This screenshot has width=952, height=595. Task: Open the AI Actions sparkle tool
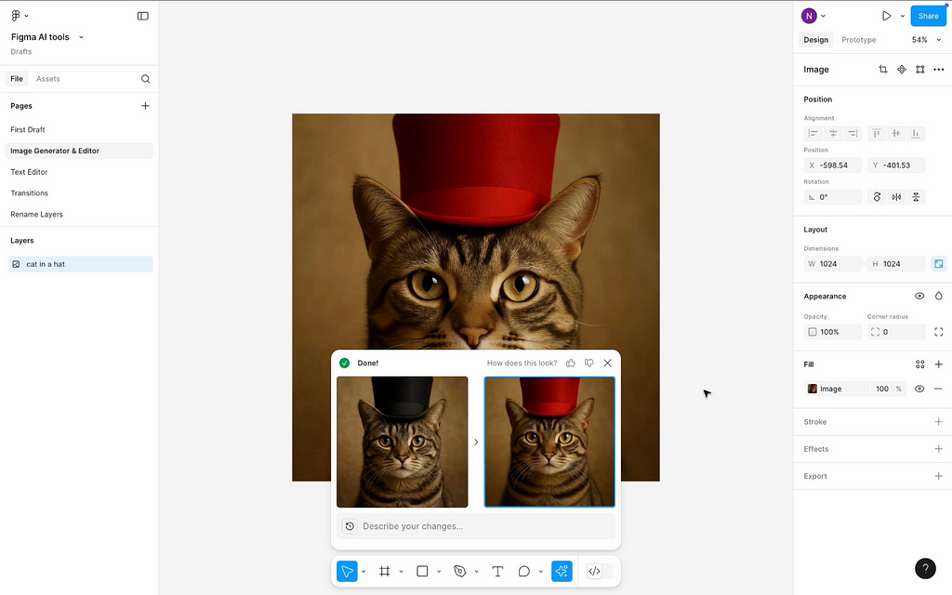[562, 572]
